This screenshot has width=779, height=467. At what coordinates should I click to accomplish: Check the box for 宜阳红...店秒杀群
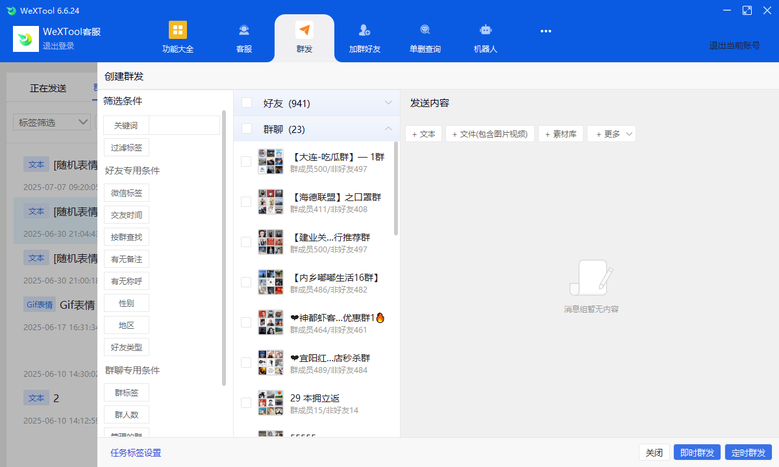246,363
